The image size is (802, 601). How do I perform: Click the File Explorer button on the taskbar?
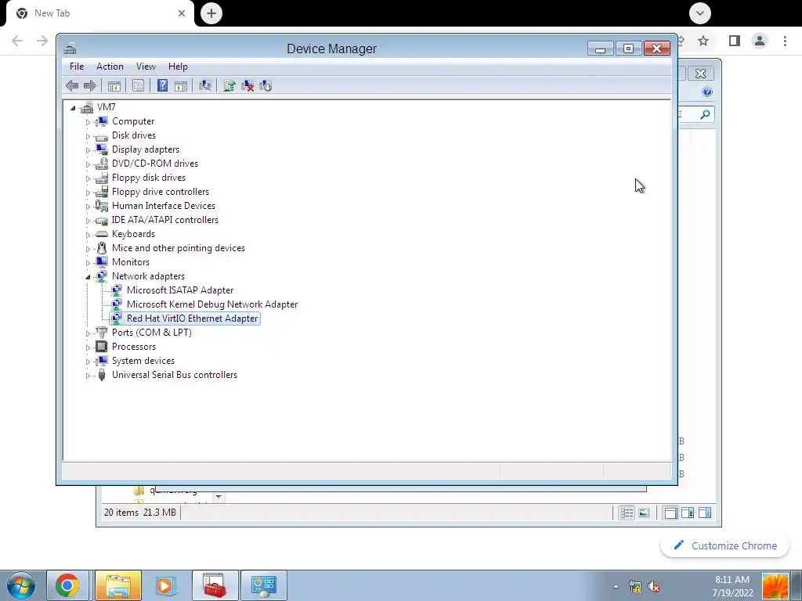118,585
